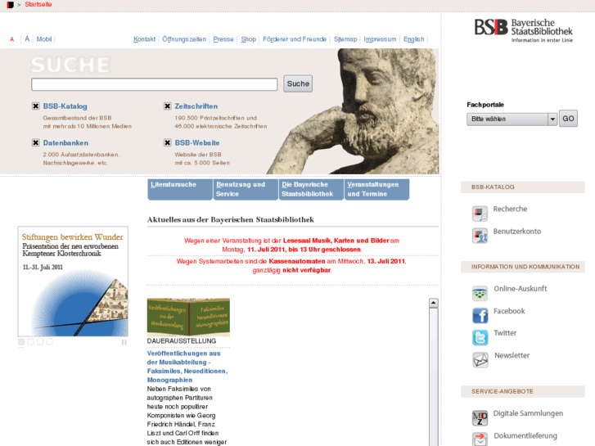This screenshot has height=446, width=595.
Task: Open the Dauerausstellung green book thumbnail
Action: tap(188, 317)
